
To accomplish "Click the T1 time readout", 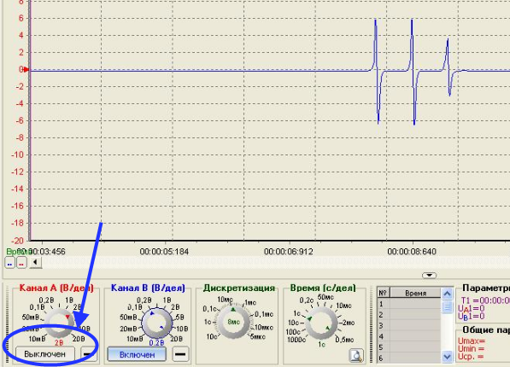I will click(485, 300).
